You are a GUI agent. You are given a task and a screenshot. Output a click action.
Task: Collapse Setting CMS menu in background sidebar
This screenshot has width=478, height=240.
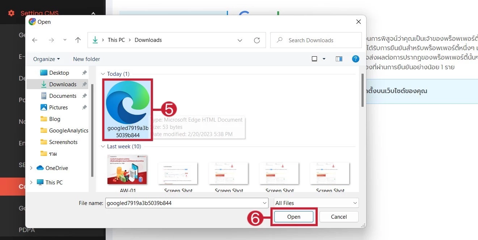tap(93, 13)
